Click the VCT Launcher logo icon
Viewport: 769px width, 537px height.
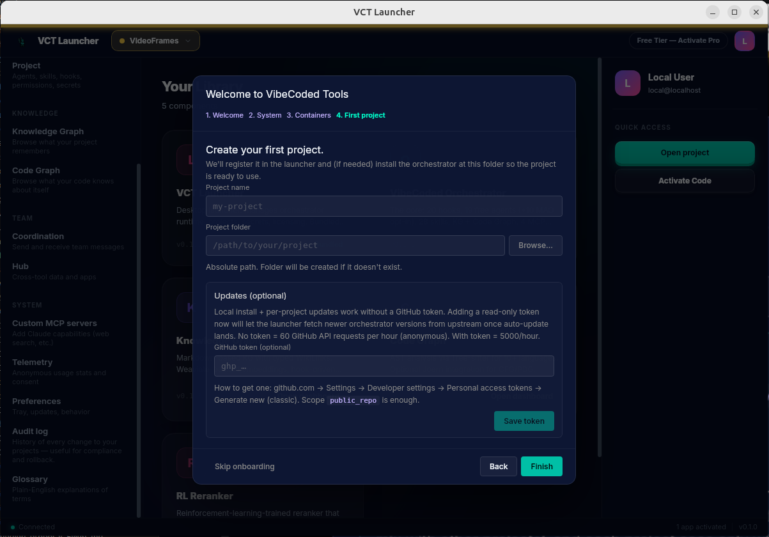[22, 41]
